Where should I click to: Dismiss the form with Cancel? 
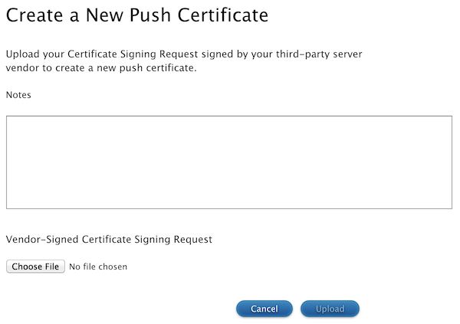tap(264, 309)
